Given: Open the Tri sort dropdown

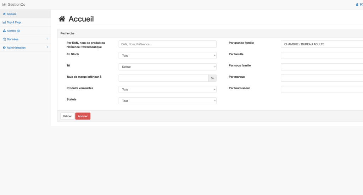Looking at the screenshot, I should coord(168,67).
